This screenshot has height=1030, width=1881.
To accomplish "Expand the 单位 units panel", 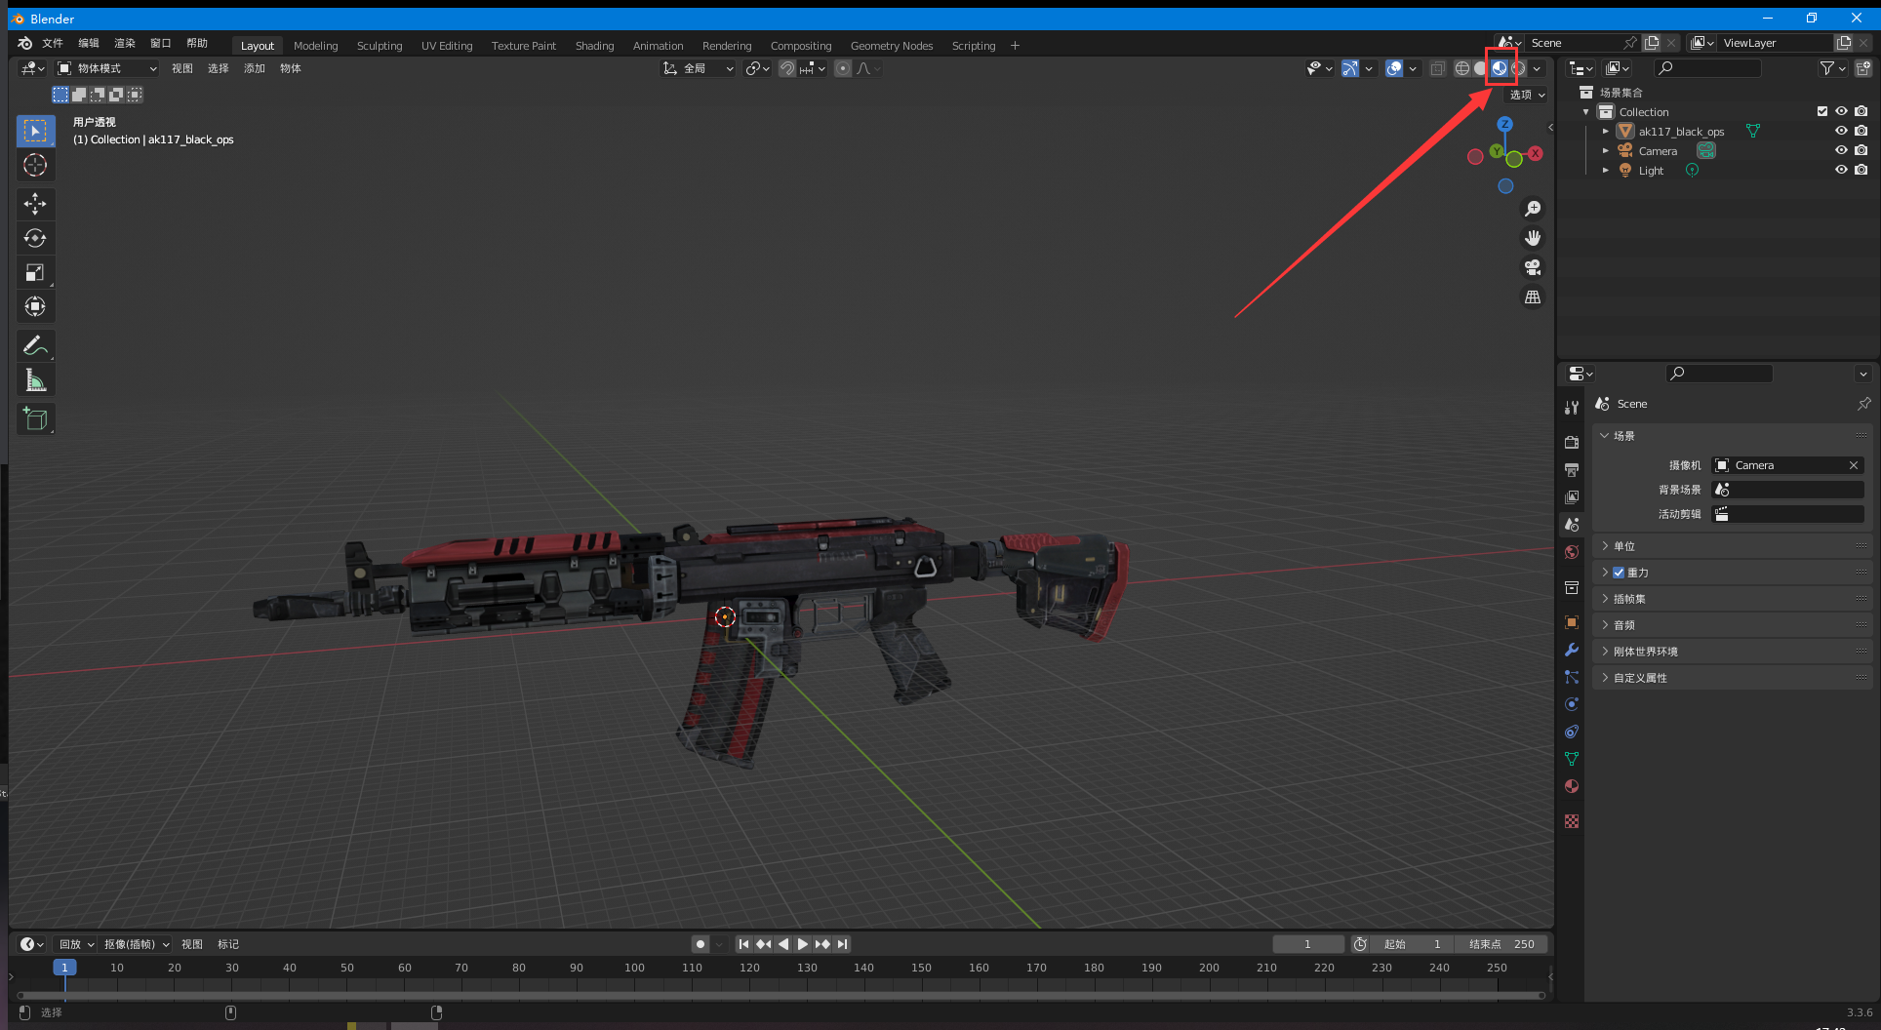I will click(1623, 546).
